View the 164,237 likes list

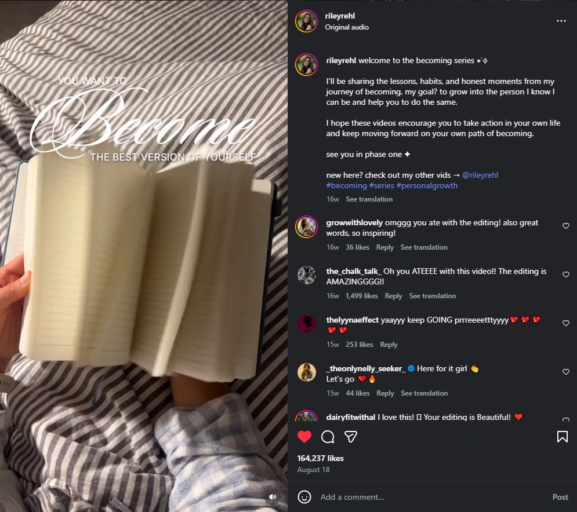tap(321, 458)
